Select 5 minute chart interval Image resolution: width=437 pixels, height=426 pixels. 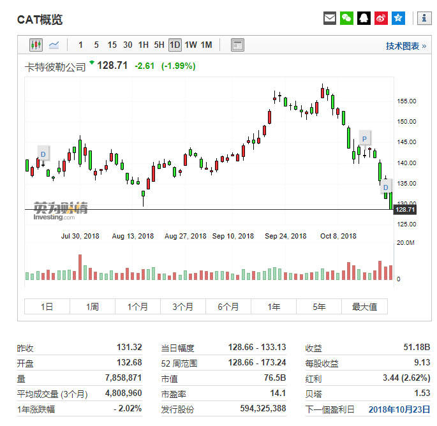point(96,45)
